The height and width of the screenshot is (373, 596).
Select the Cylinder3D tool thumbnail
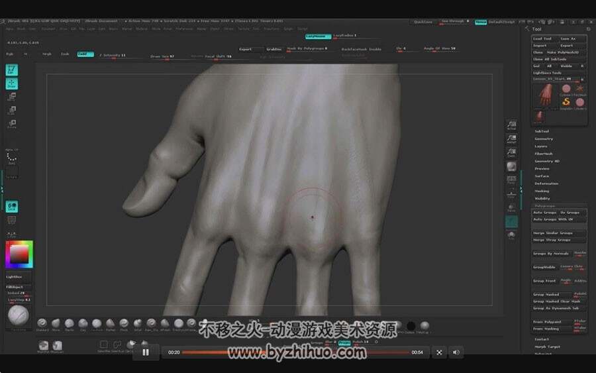(566, 89)
